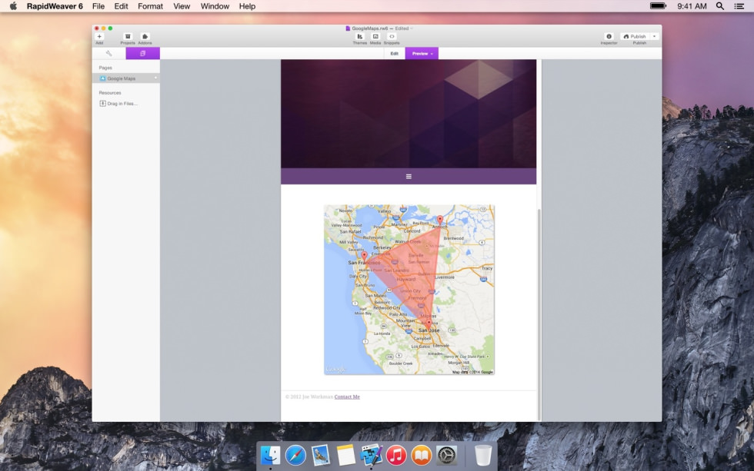Select the Google Maps page in sidebar

[126, 78]
